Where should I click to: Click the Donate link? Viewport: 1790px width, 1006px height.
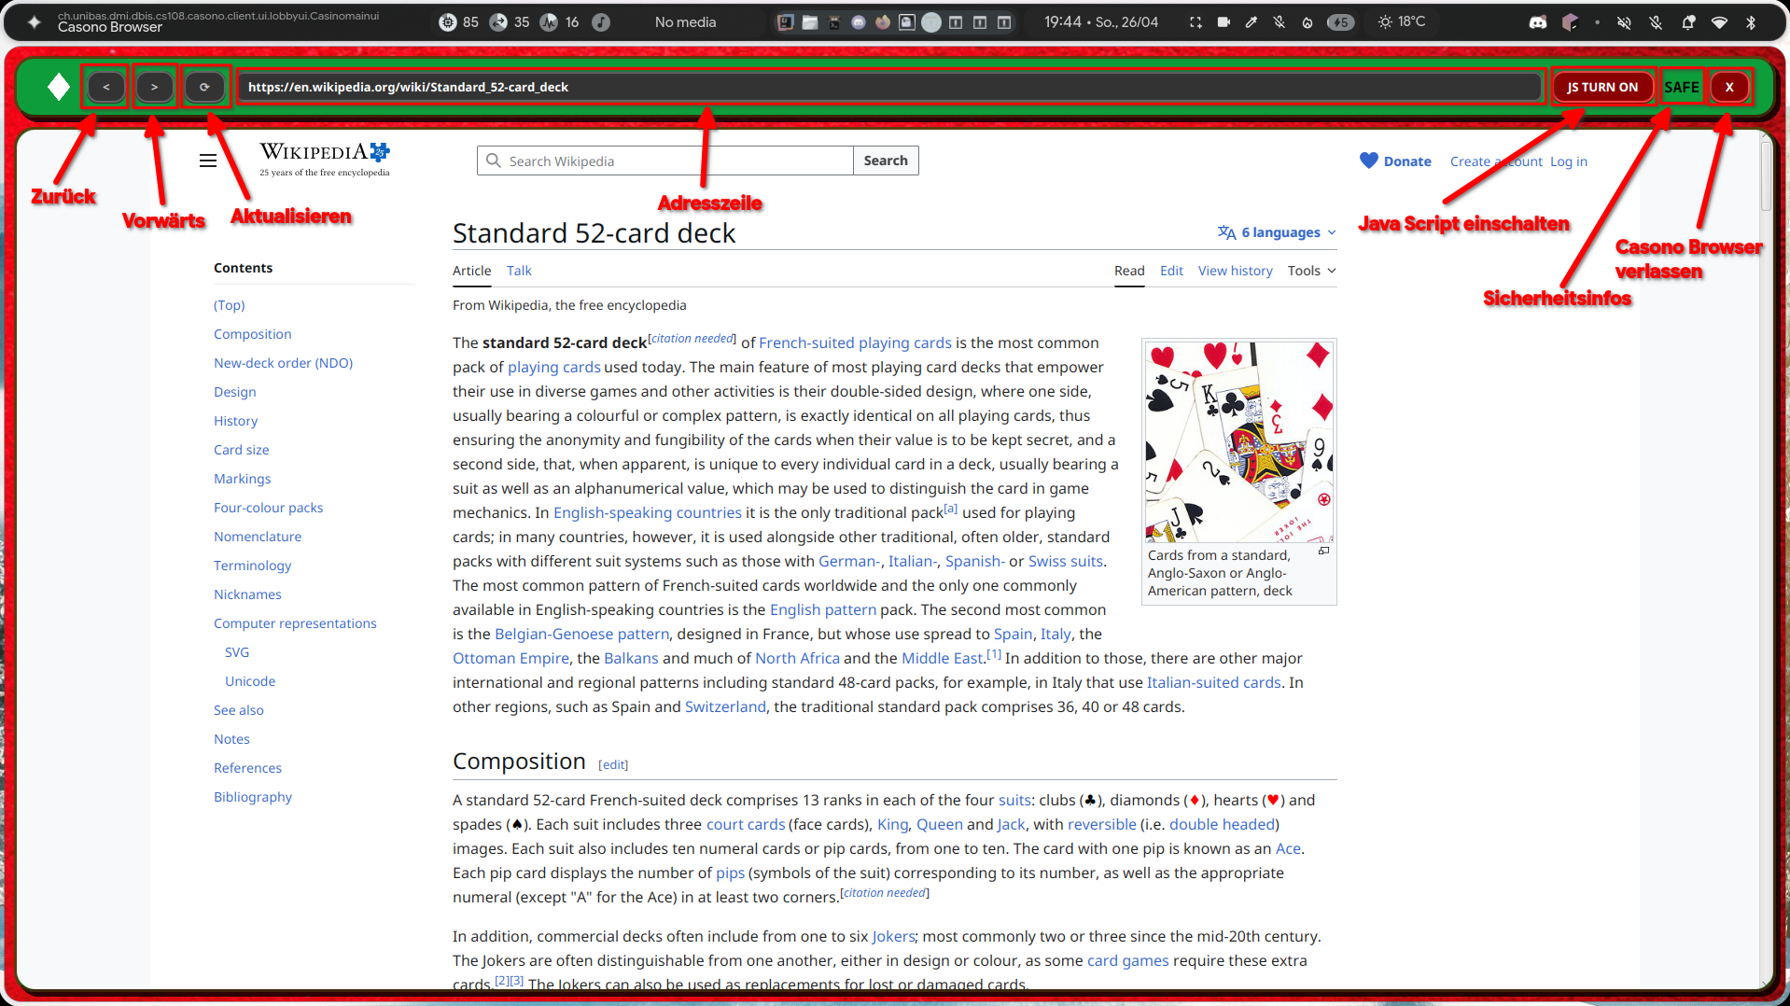pos(1407,161)
